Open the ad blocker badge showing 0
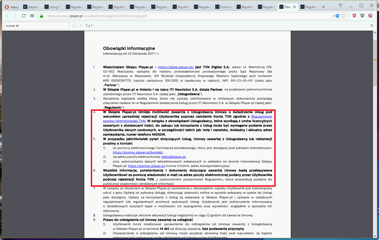 [336, 16]
